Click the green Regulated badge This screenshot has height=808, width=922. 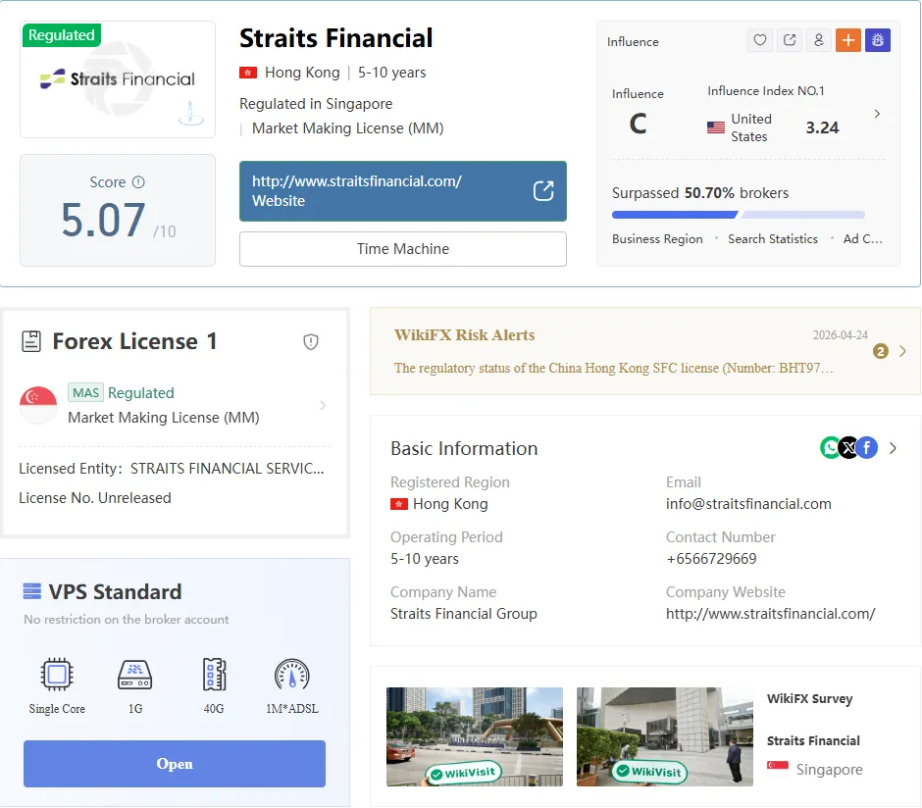pyautogui.click(x=62, y=35)
